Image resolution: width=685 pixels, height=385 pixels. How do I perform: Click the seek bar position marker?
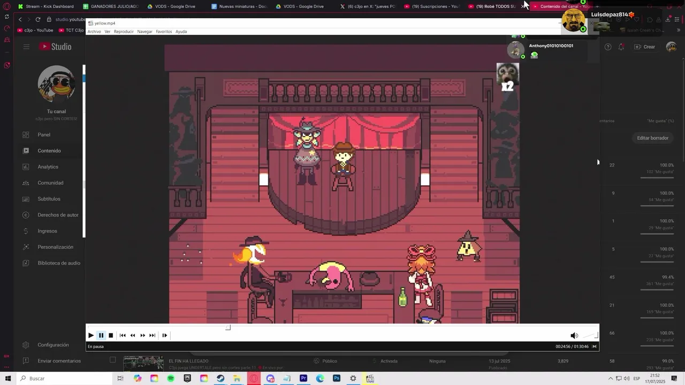click(x=228, y=327)
